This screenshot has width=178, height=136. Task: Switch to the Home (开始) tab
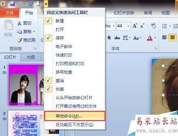[x=29, y=13]
